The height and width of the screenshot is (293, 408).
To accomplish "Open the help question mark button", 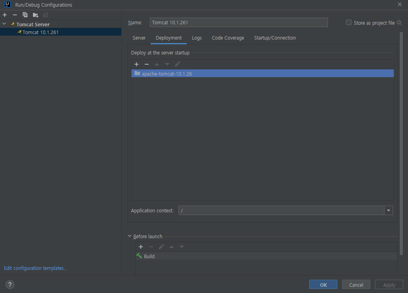I will click(x=10, y=284).
